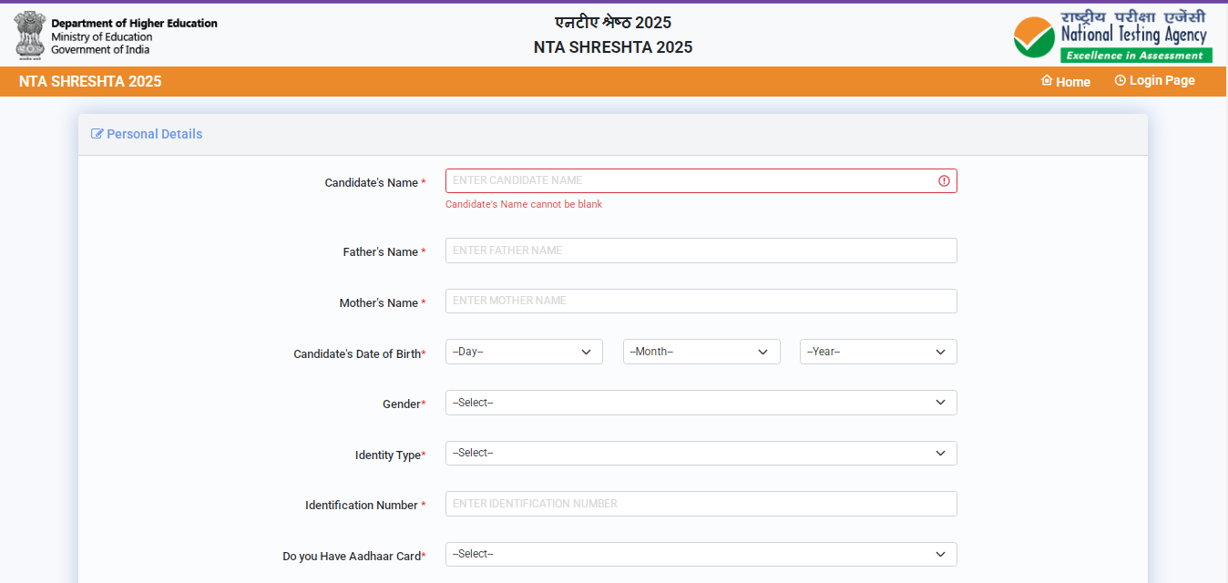Screen dimensions: 1228x583
Task: Click the Government of India emblem logo
Action: [30, 35]
